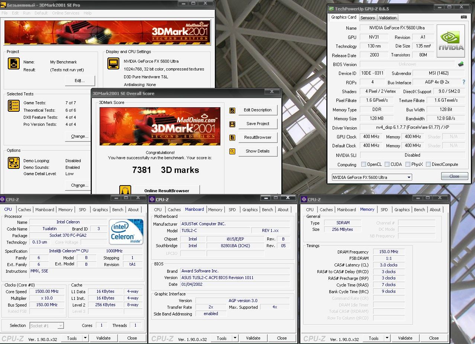Click the Bandwidth 12.8 GB/s value
This screenshot has height=344, width=475.
(x=445, y=119)
